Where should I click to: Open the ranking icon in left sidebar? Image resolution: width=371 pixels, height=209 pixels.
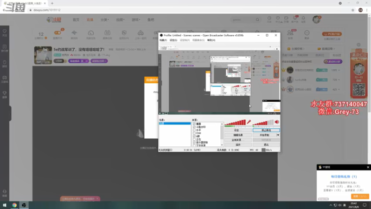[5, 47]
